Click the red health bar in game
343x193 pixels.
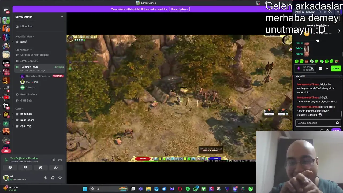pyautogui.click(x=142, y=159)
